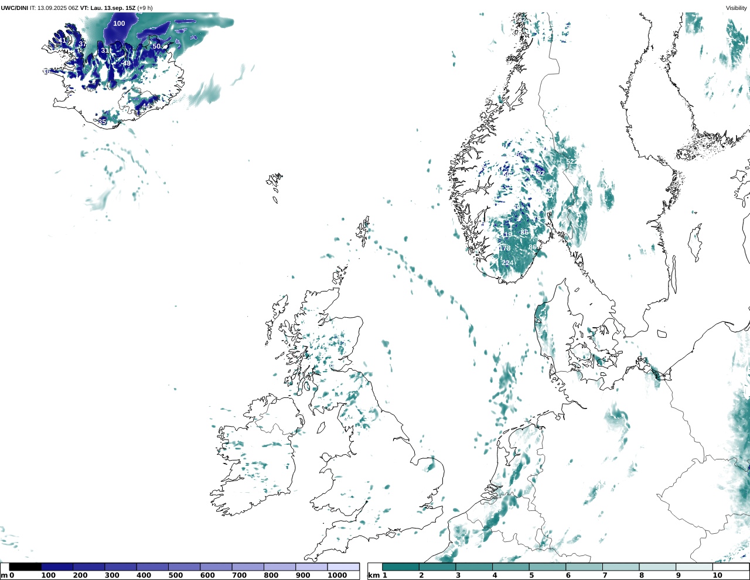Image resolution: width=750 pixels, height=580 pixels.
Task: Click the 92 visibility value in eastern Norway
Action: coord(541,173)
